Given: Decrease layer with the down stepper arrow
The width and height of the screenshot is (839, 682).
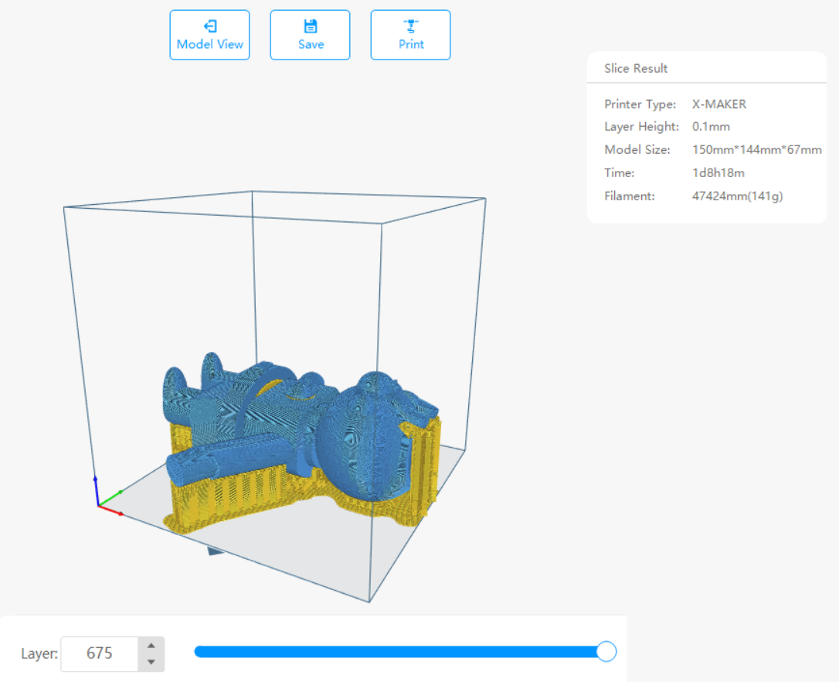Looking at the screenshot, I should click(x=151, y=662).
